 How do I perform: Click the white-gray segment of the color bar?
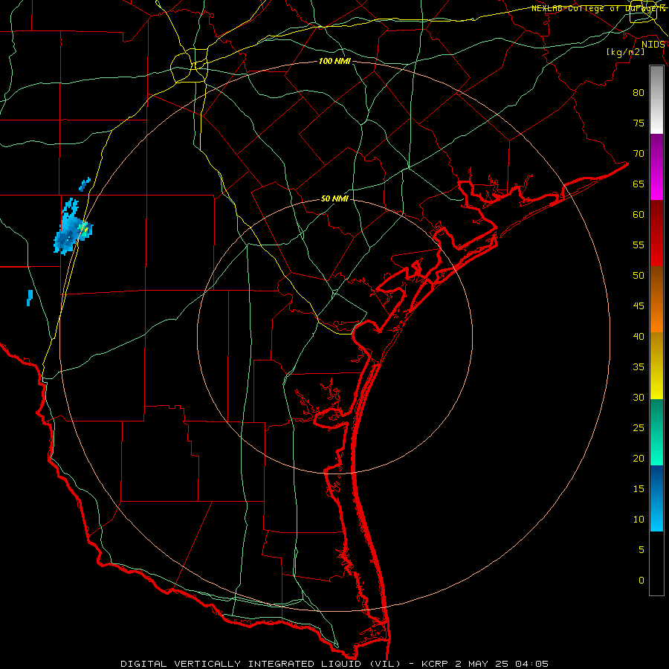pos(656,100)
